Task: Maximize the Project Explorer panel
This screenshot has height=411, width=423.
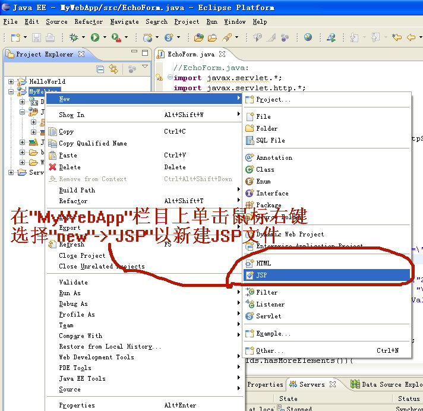Action: pyautogui.click(x=145, y=53)
